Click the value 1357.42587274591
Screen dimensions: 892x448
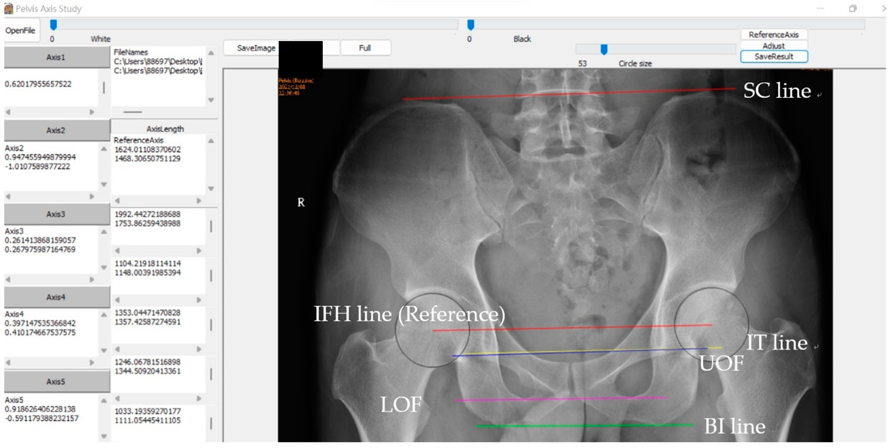click(x=148, y=322)
